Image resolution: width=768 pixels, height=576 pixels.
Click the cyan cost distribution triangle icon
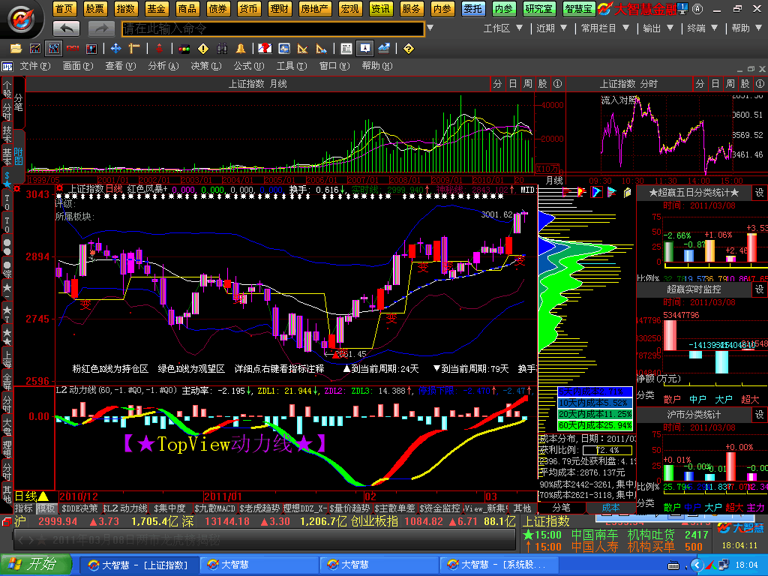612,192
